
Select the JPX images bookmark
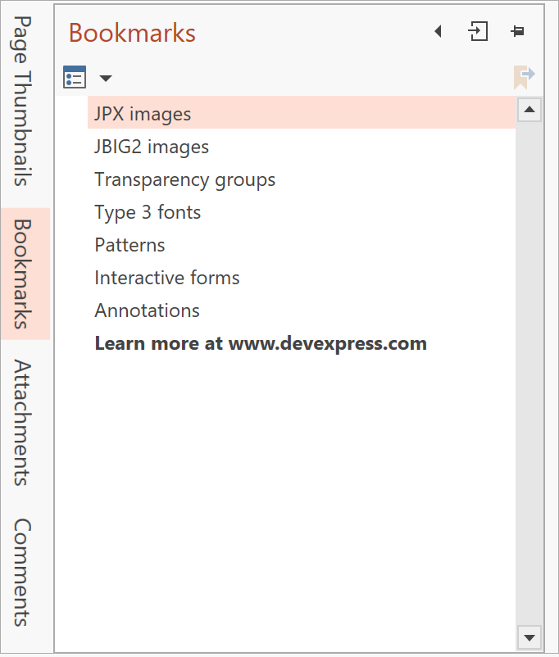pos(143,114)
